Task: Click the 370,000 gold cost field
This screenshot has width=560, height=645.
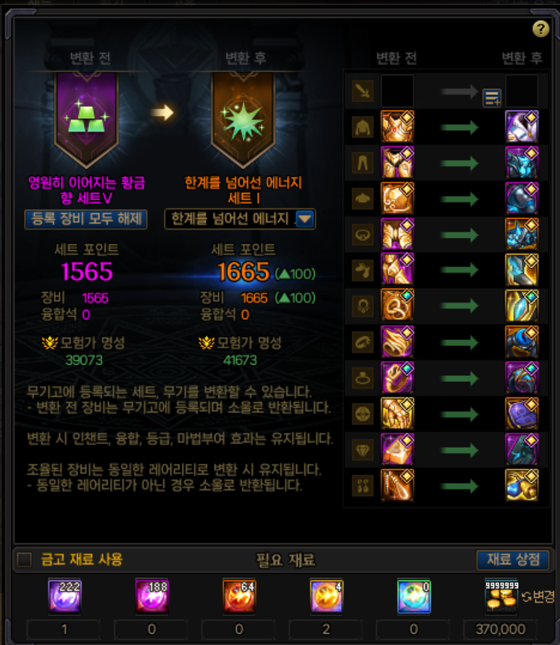Action: 500,629
